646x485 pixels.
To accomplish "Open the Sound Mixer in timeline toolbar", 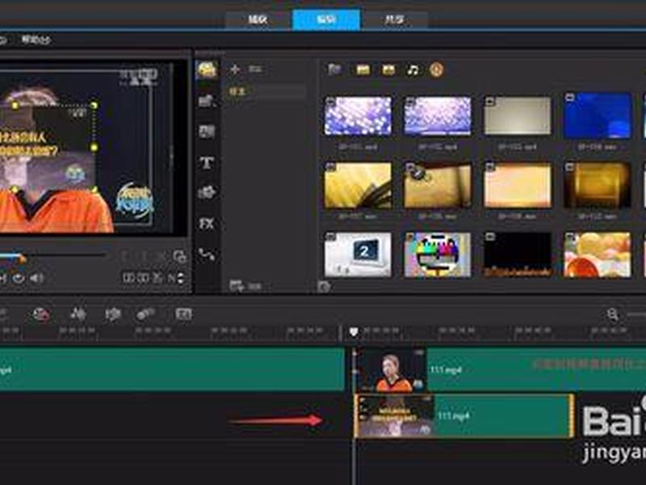I will 78,314.
